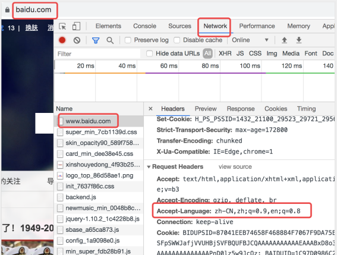Viewport: 337px width, 255px height.
Task: Filter requests by the XHR type
Action: click(225, 53)
